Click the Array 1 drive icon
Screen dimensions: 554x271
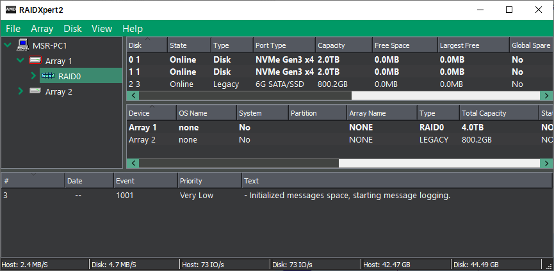[36, 61]
